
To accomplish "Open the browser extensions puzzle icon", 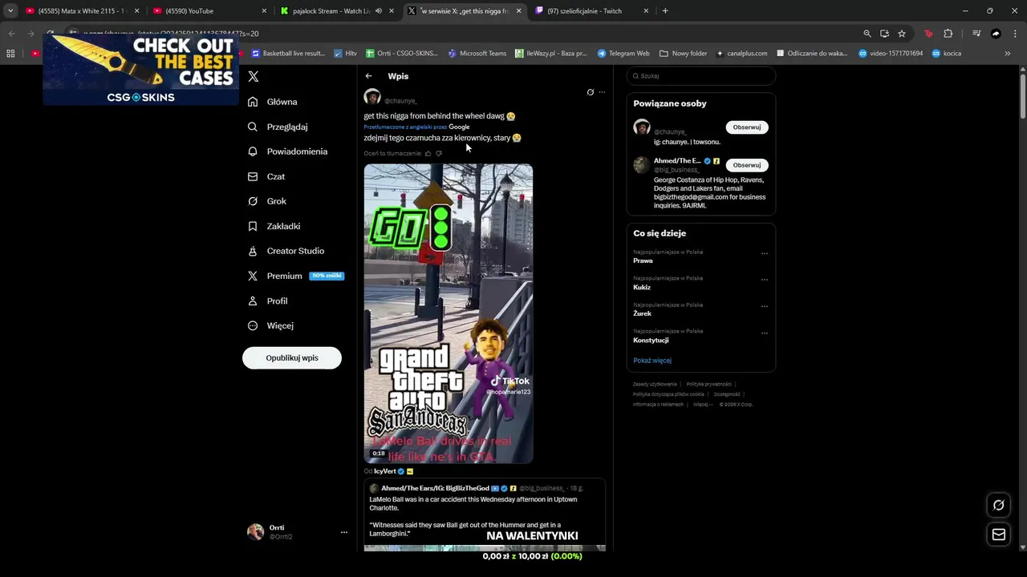I will tap(948, 34).
